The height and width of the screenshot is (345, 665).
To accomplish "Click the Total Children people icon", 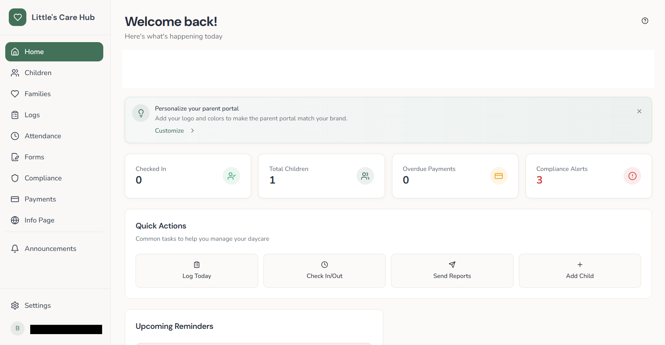I will click(x=365, y=176).
